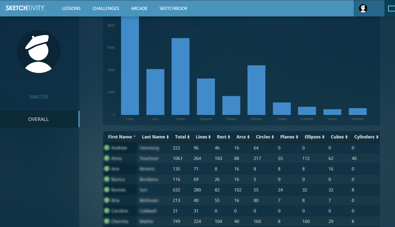Viewport: 395px width, 227px height.
Task: Click green status dot in row with total 632
Action: pyautogui.click(x=107, y=190)
